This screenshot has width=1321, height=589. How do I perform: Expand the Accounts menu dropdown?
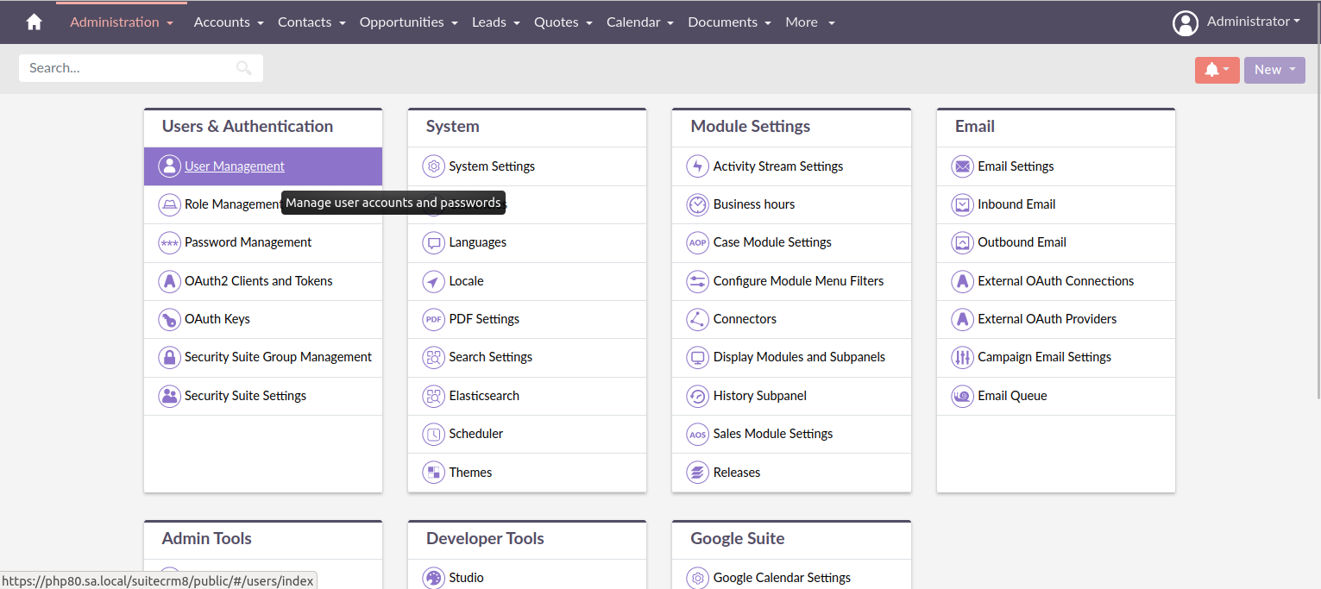coord(228,22)
